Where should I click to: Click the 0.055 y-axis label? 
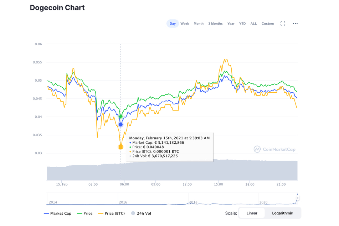coord(37,62)
